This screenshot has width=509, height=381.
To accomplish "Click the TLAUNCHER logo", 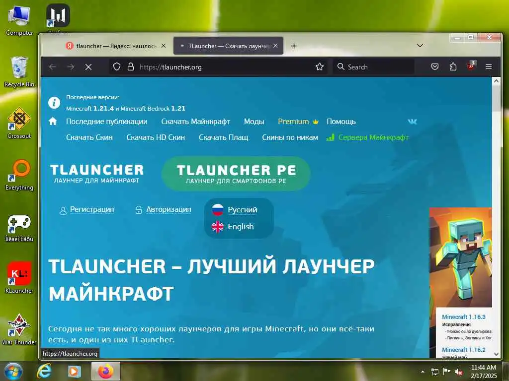I will tap(97, 173).
